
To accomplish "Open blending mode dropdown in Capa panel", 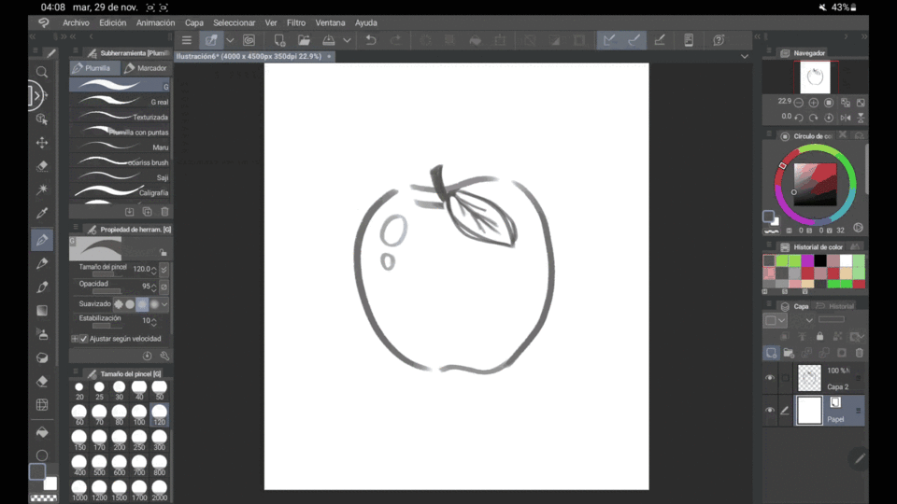I will 809,320.
